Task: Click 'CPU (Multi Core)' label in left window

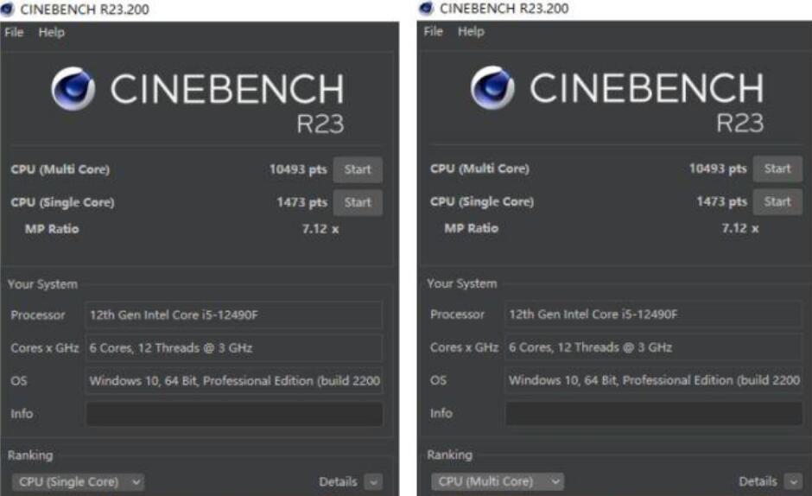Action: click(60, 169)
